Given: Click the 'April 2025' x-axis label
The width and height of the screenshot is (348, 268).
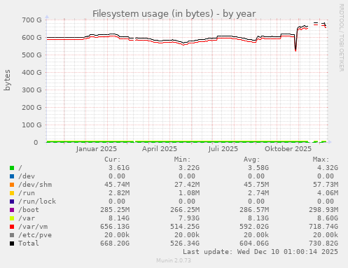Looking at the screenshot, I should [160, 149].
